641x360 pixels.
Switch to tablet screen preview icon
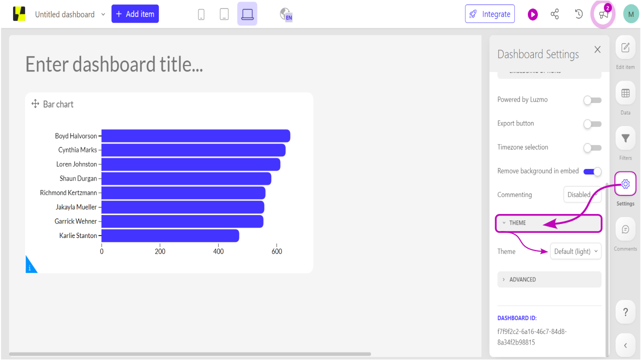coord(224,14)
